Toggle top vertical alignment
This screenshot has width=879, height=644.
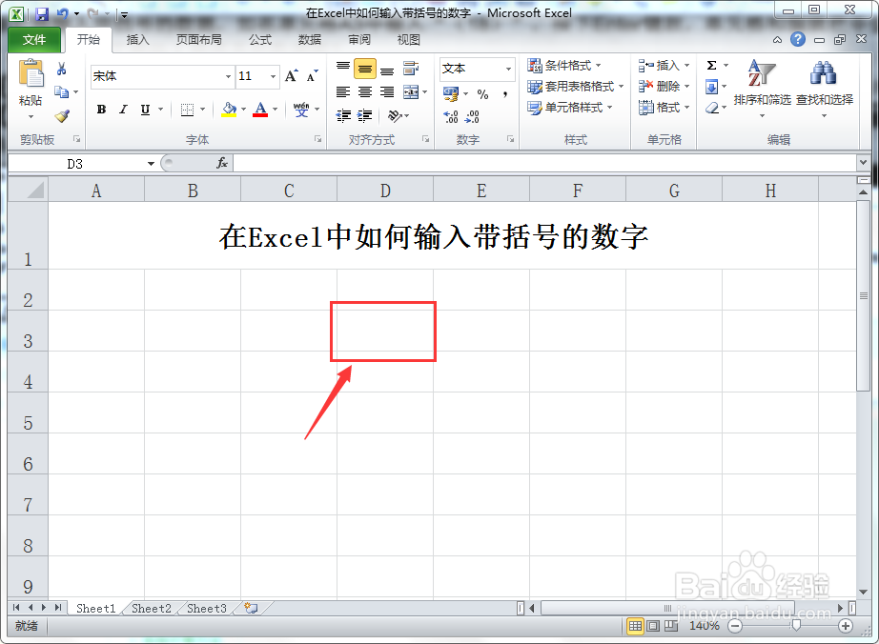click(343, 69)
